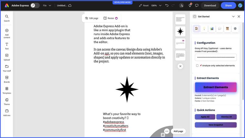Open Add content panel
Image resolution: width=245 pixels, height=138 pixels.
(x=7, y=34)
